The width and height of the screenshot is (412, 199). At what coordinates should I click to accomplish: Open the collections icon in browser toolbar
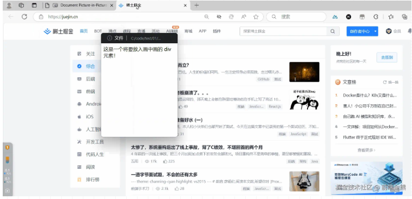click(404, 17)
